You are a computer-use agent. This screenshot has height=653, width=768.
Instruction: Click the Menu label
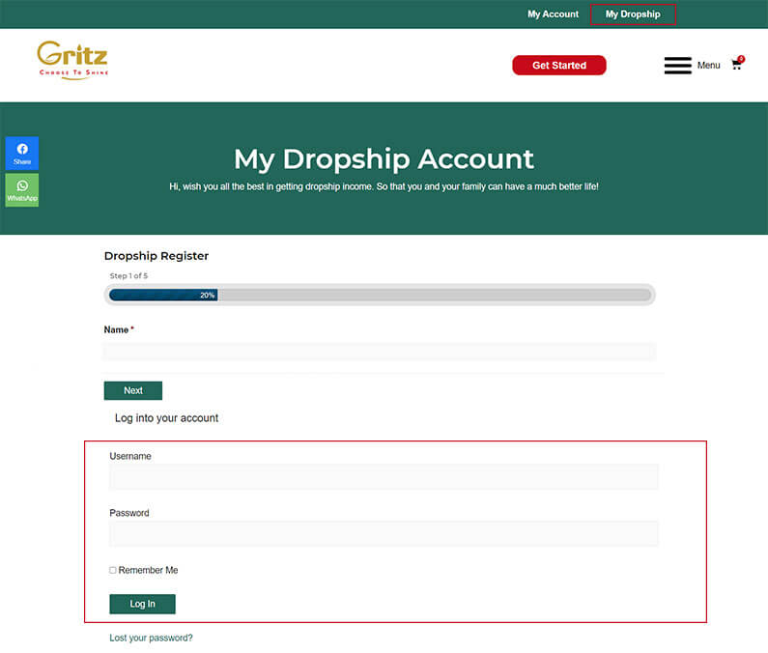[708, 65]
